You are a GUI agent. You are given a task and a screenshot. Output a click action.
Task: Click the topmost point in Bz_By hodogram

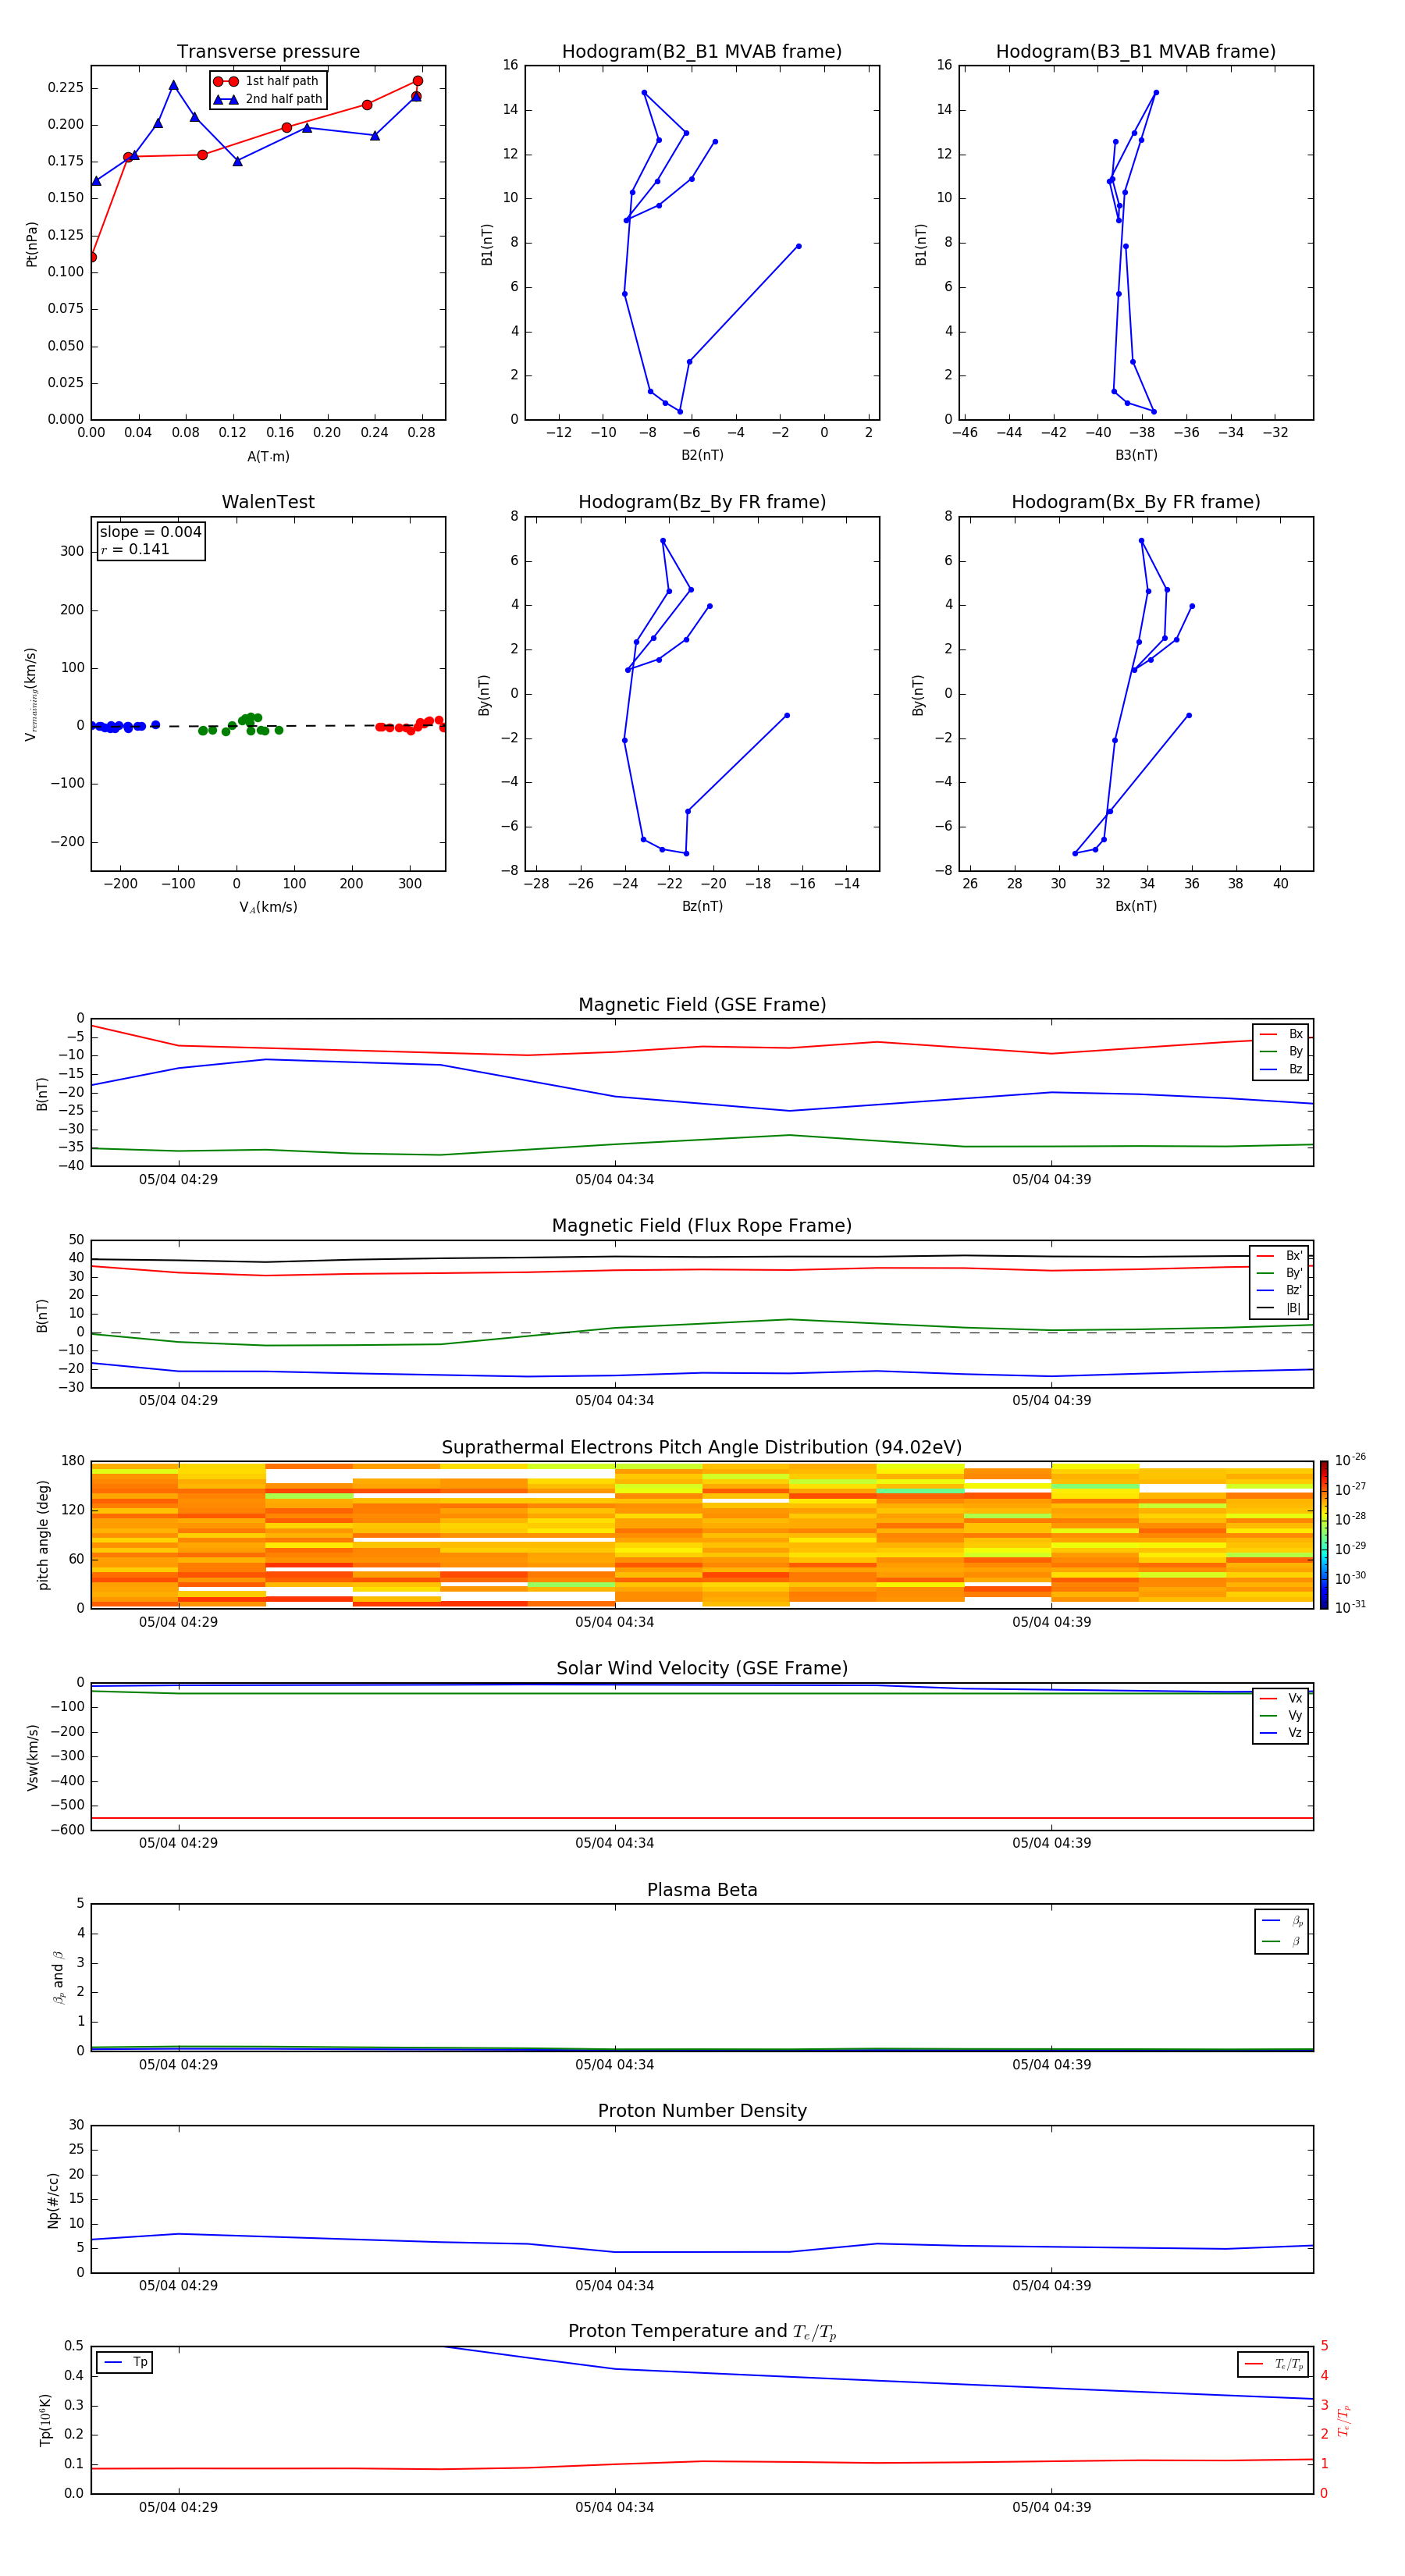pyautogui.click(x=662, y=541)
